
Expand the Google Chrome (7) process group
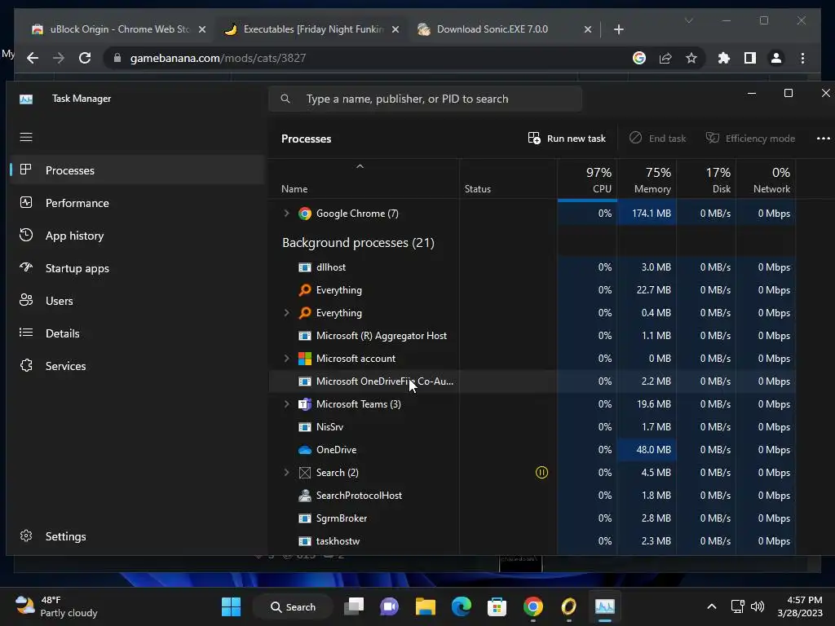point(286,214)
